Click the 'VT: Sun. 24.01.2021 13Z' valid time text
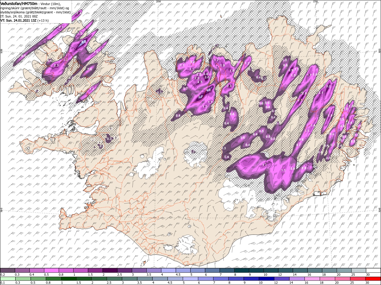This screenshot has height=285, width=381. pyautogui.click(x=18, y=20)
